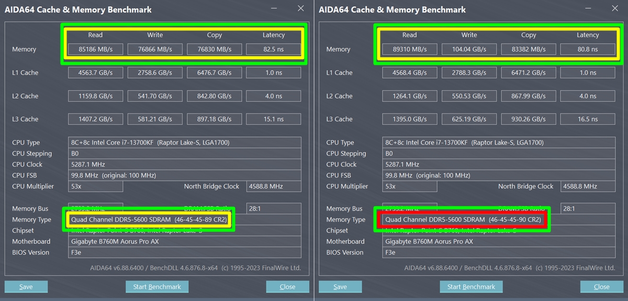Minimize the left AIDA64 window
The height and width of the screenshot is (301, 628).
tap(275, 9)
